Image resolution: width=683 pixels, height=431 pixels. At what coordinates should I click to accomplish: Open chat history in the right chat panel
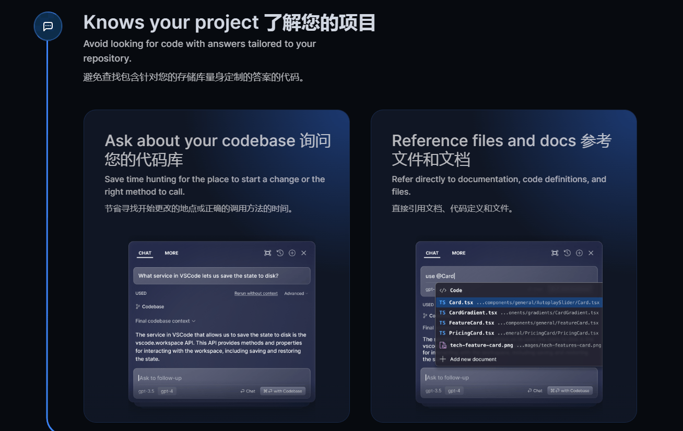[x=567, y=253]
